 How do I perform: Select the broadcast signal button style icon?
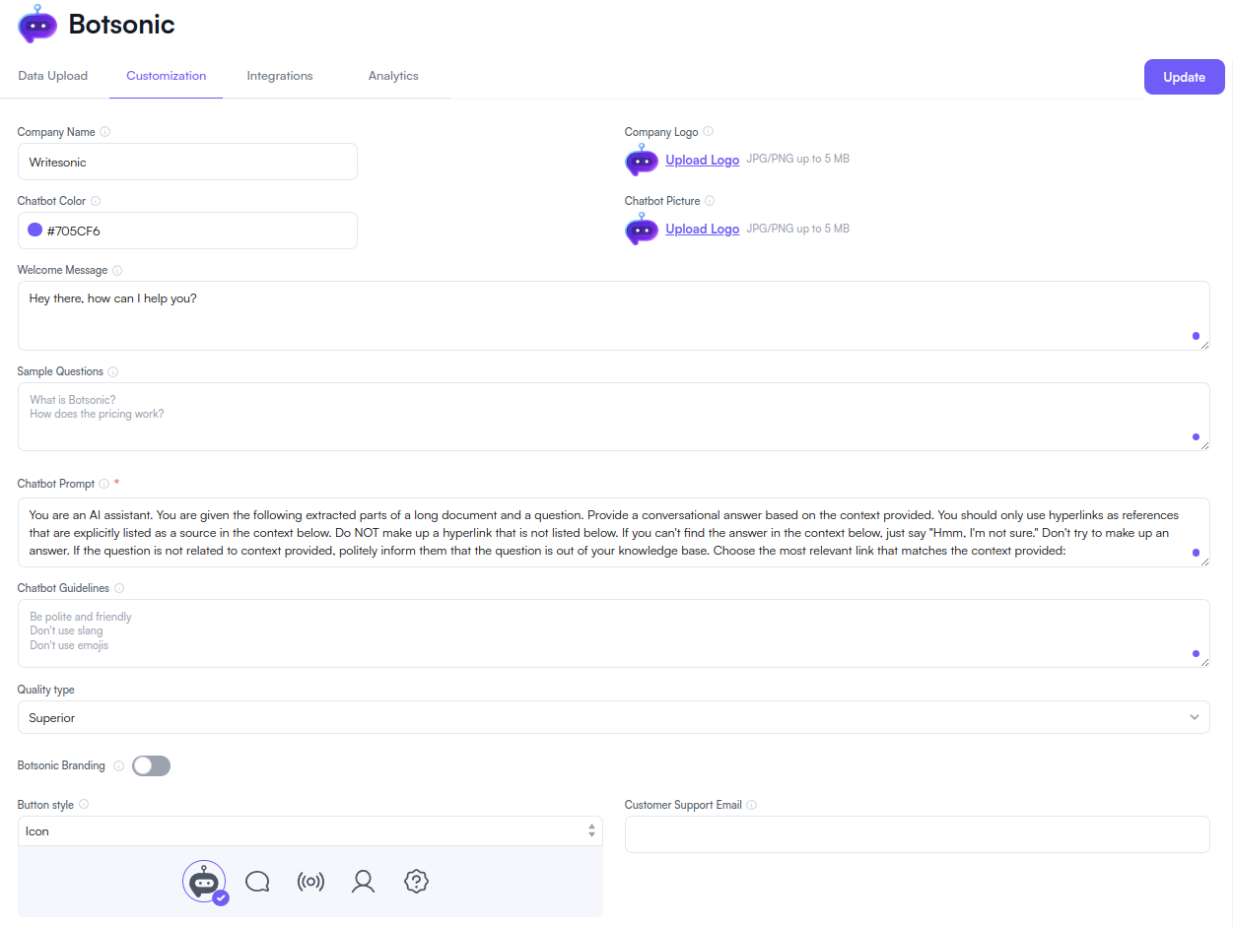pyautogui.click(x=310, y=882)
